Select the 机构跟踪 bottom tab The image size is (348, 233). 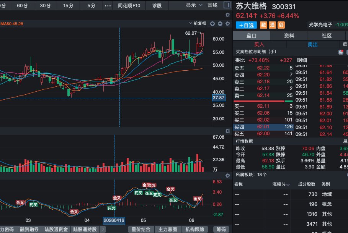click(x=194, y=229)
